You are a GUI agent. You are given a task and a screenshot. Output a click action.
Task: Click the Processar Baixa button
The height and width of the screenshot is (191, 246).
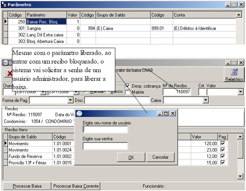click(x=27, y=186)
